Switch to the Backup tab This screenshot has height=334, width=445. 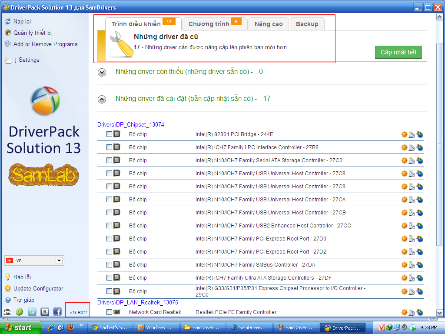click(307, 24)
